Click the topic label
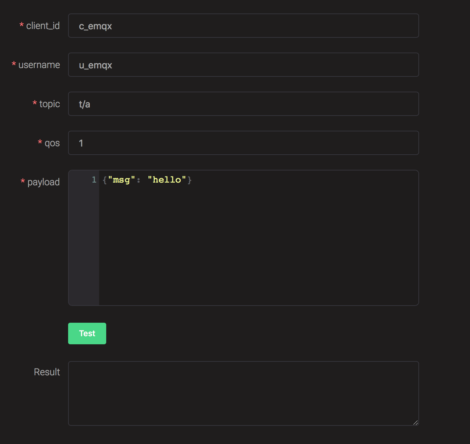Screen dimensions: 470x444 (50, 104)
